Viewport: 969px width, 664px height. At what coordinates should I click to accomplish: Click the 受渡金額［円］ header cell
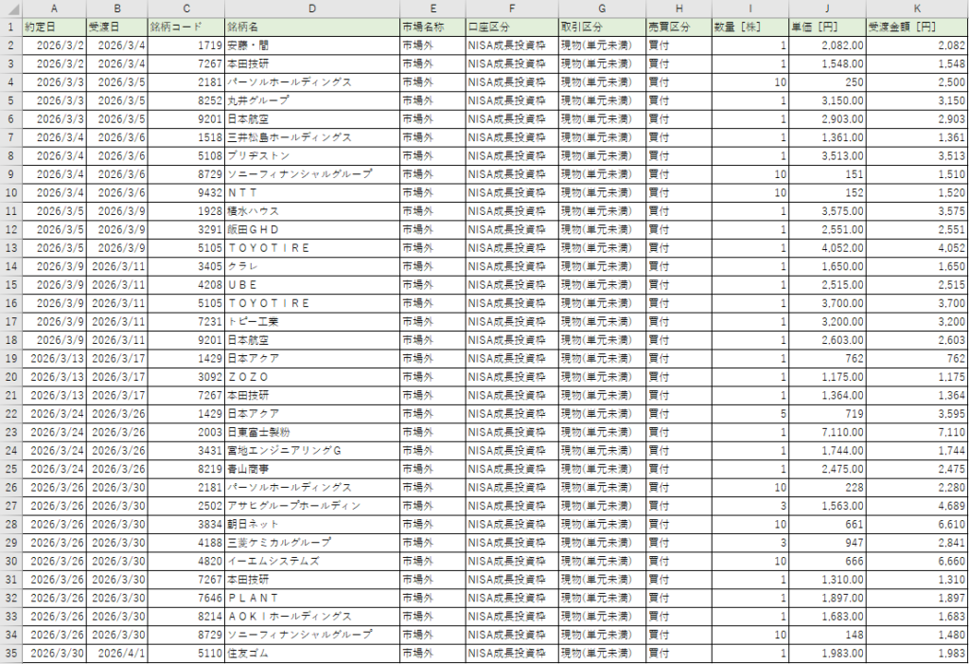coord(916,27)
